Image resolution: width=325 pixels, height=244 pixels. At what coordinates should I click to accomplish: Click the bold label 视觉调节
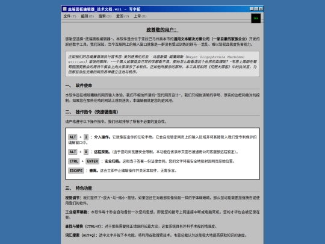(74, 198)
